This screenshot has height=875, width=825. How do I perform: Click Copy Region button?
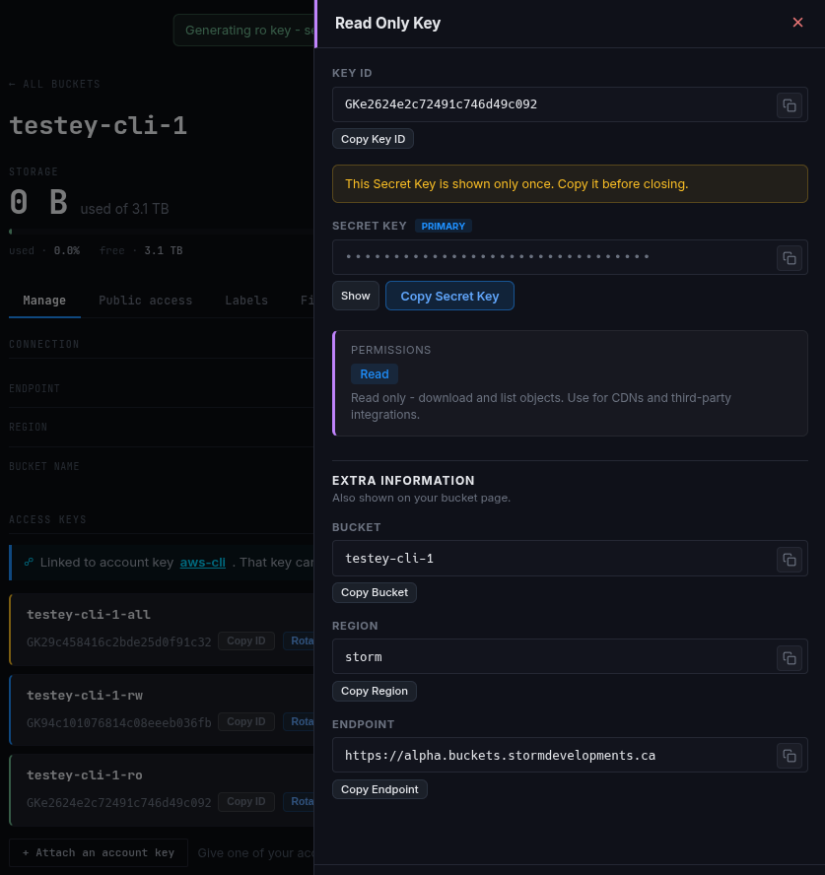[374, 691]
